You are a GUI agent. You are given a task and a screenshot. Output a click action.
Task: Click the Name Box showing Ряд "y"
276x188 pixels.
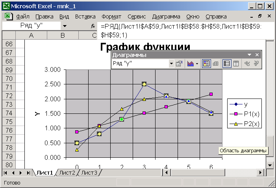[31, 26]
